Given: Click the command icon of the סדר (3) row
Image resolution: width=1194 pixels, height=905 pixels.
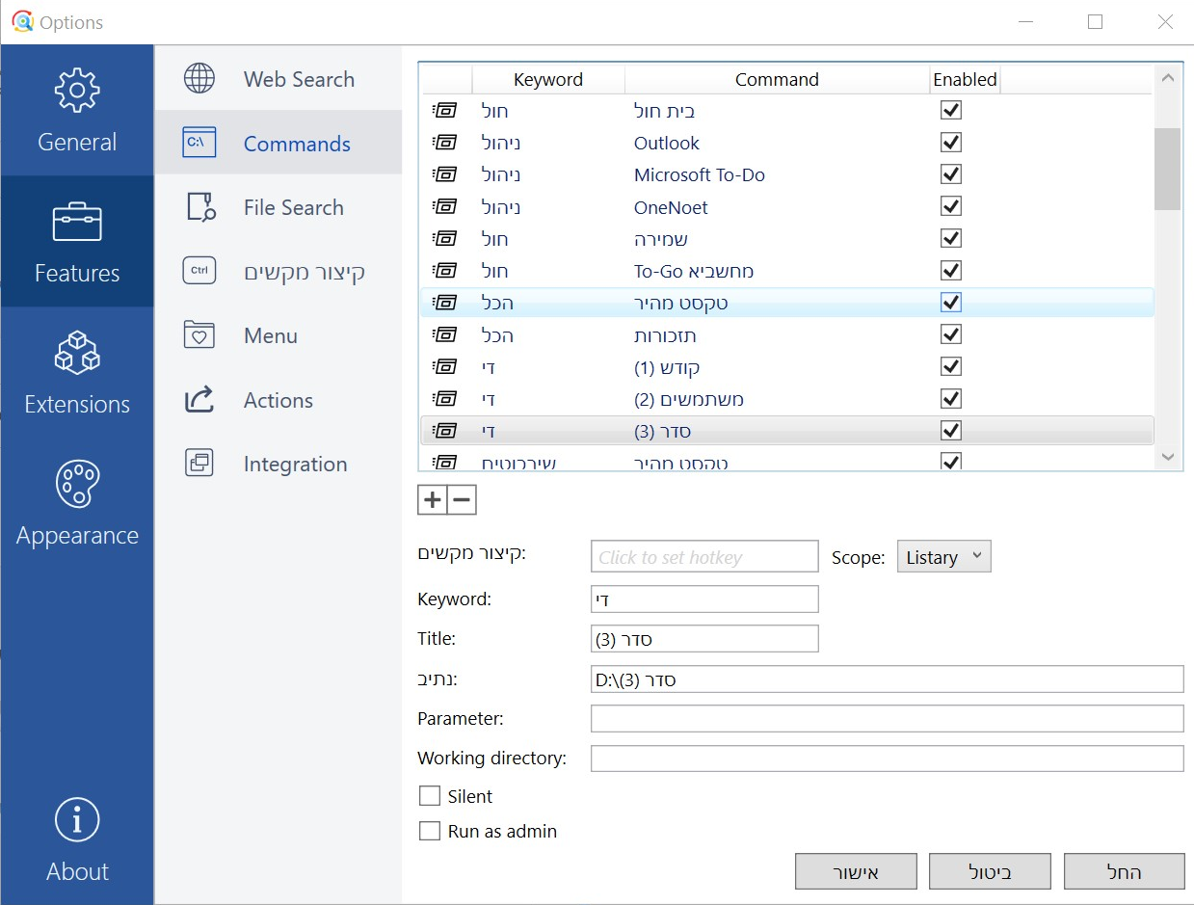Looking at the screenshot, I should pos(444,430).
